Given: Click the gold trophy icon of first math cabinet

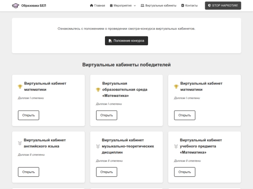Looking at the screenshot, I should pyautogui.click(x=20, y=86).
